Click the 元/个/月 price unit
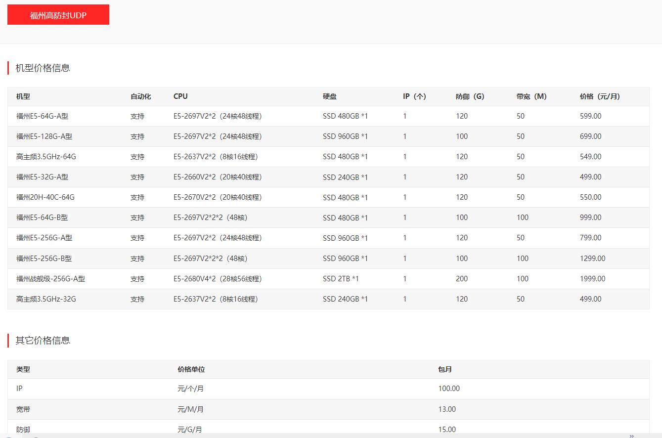This screenshot has width=662, height=438. tap(190, 389)
